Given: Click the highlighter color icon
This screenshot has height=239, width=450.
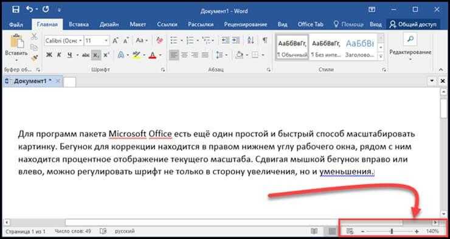Looking at the screenshot, I should 136,55.
